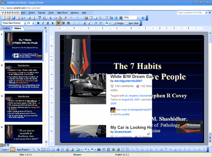Click the line color brush in drawing toolbar
This screenshot has height=157, width=212.
click(x=85, y=149)
